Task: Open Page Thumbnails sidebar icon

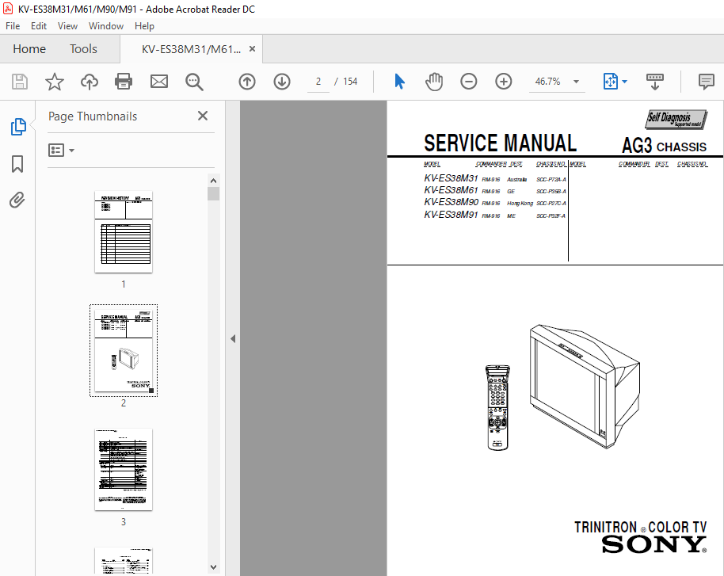Action: click(x=17, y=127)
